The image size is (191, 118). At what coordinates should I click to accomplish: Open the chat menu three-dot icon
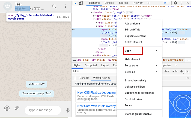65,6
